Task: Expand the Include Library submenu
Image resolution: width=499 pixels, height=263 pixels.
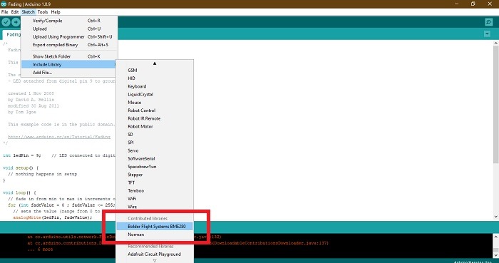Action: (69, 64)
